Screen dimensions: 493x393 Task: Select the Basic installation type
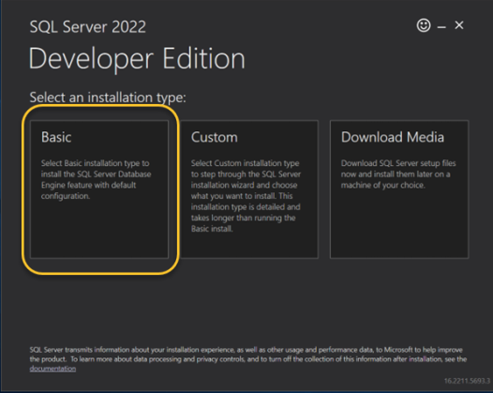pyautogui.click(x=99, y=189)
